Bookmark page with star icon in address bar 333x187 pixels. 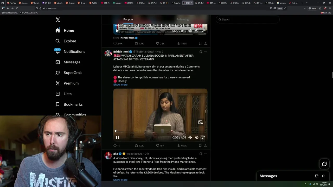click(285, 8)
